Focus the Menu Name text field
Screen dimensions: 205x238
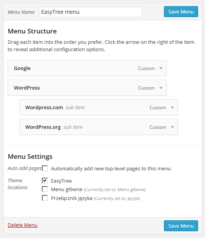91,12
